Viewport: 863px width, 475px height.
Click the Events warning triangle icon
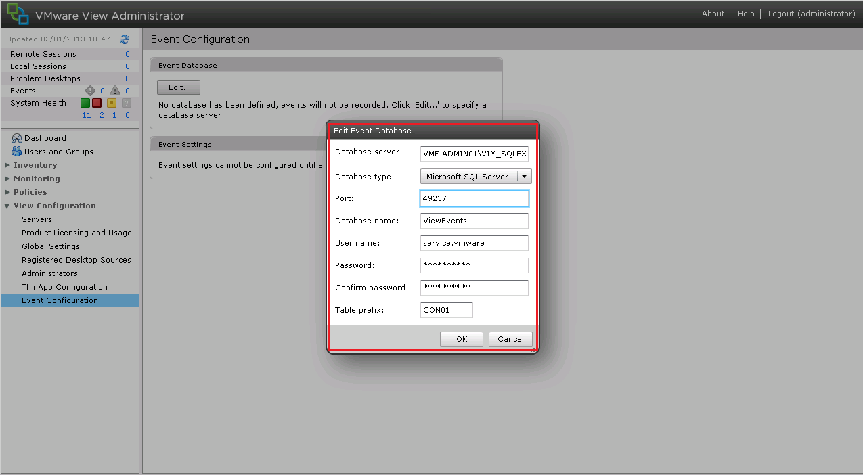[x=115, y=90]
